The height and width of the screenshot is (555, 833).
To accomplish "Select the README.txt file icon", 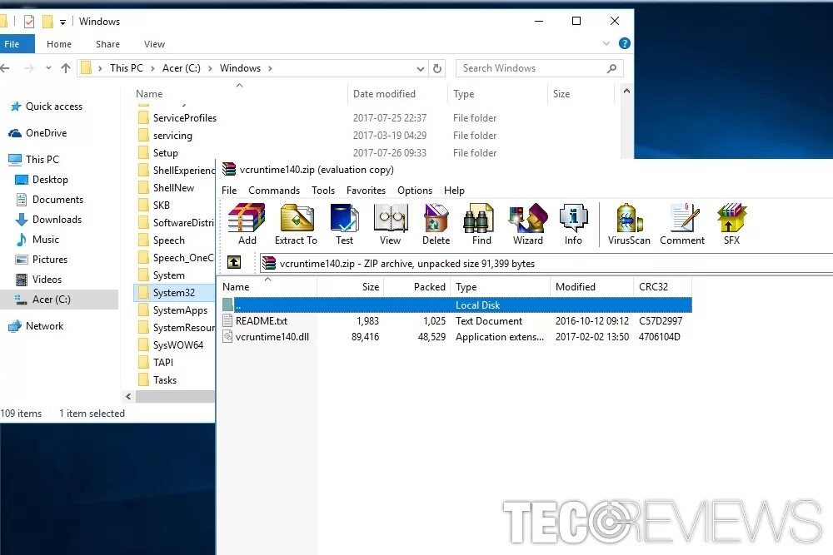I will point(227,320).
